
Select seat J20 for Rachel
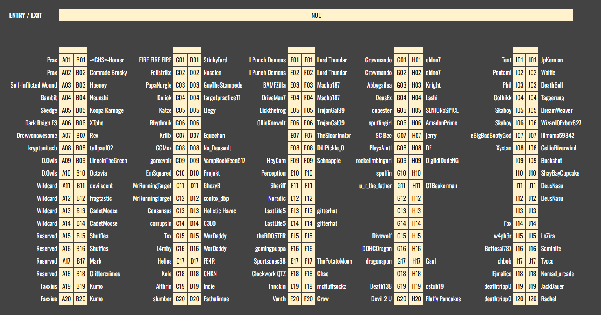pos(532,299)
